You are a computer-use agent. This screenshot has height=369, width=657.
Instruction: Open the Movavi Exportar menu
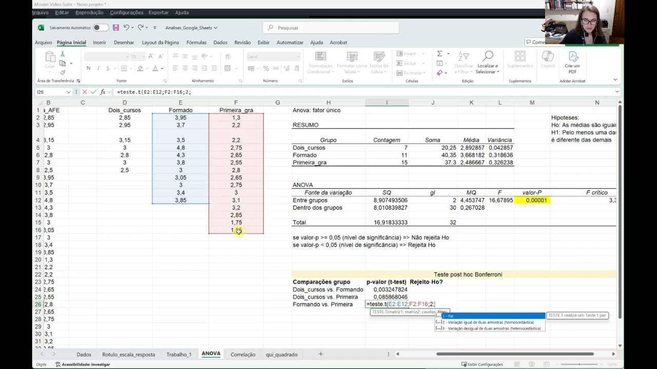coord(158,12)
